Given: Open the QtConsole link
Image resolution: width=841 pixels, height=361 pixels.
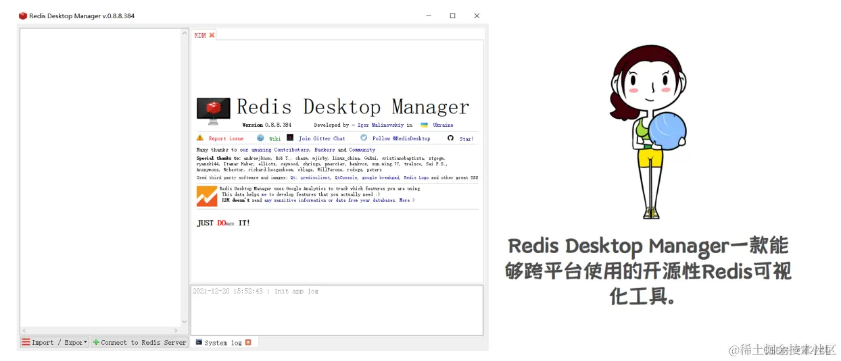Looking at the screenshot, I should pyautogui.click(x=346, y=177).
